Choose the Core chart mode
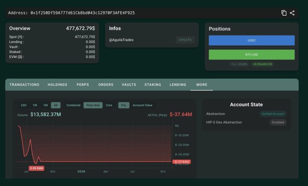 pos(109,105)
